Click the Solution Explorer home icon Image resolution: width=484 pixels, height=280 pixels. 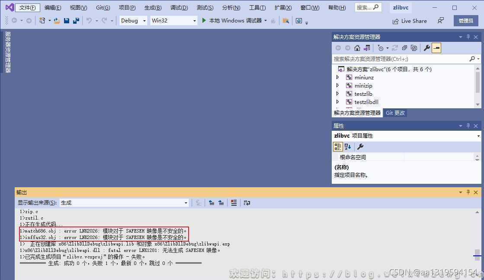click(357, 48)
